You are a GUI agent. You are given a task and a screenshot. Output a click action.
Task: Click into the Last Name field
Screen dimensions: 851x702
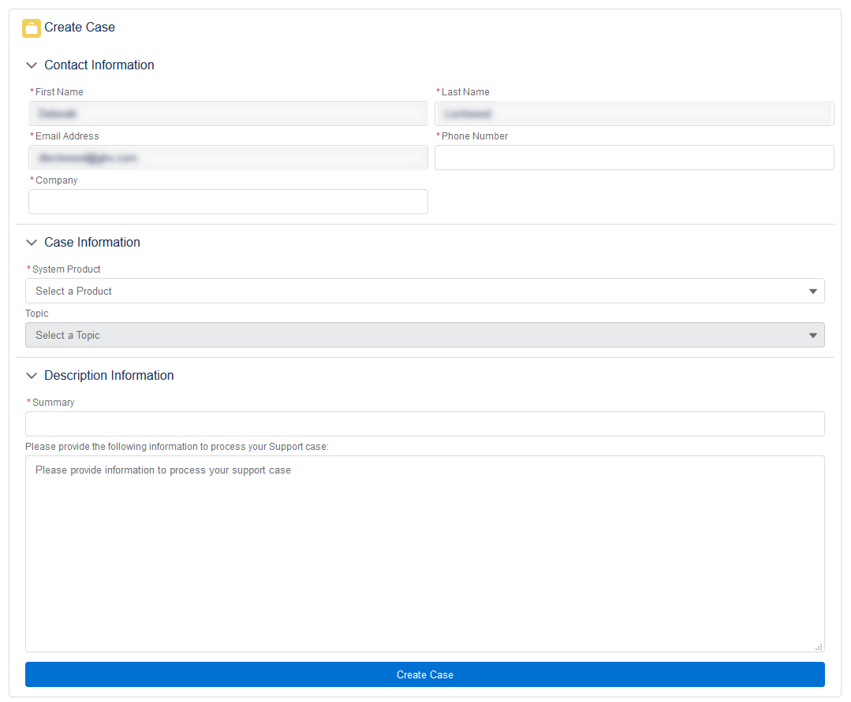[x=633, y=113]
